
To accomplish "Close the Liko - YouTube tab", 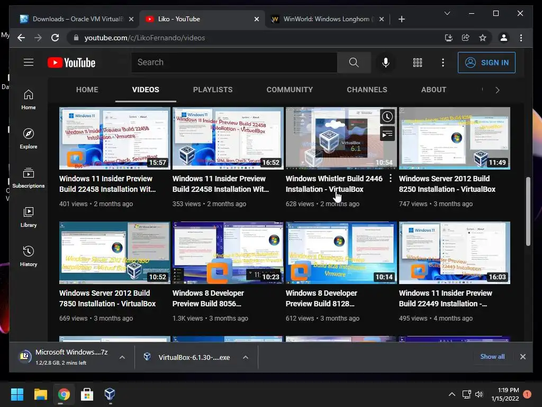I will coord(257,19).
